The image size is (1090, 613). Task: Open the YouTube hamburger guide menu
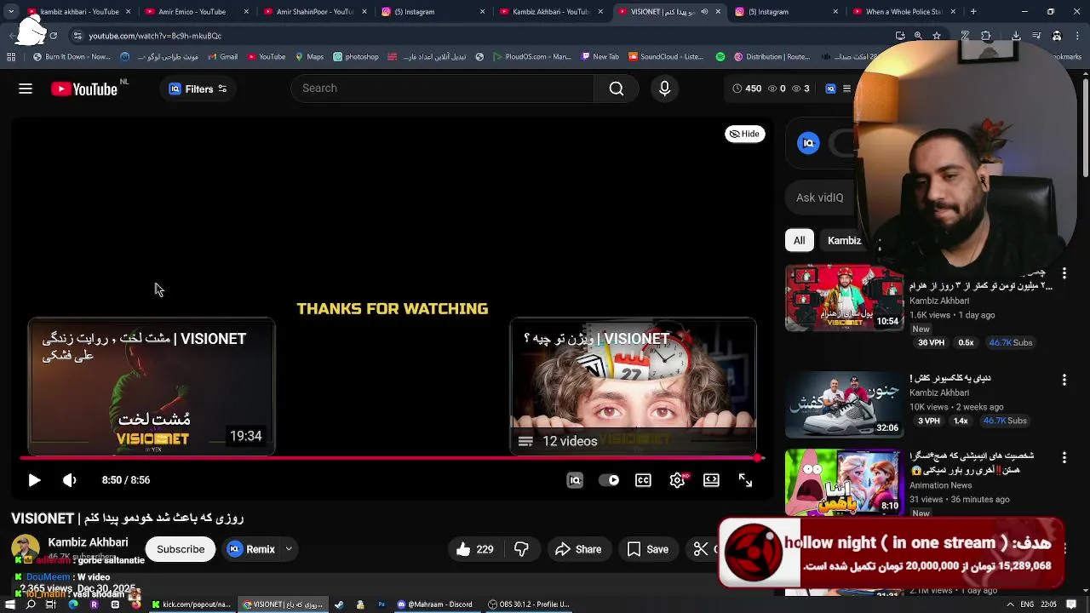pyautogui.click(x=26, y=89)
